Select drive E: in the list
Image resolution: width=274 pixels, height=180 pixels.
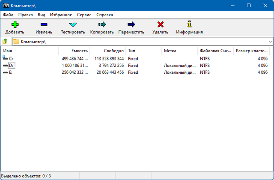[x=11, y=72]
